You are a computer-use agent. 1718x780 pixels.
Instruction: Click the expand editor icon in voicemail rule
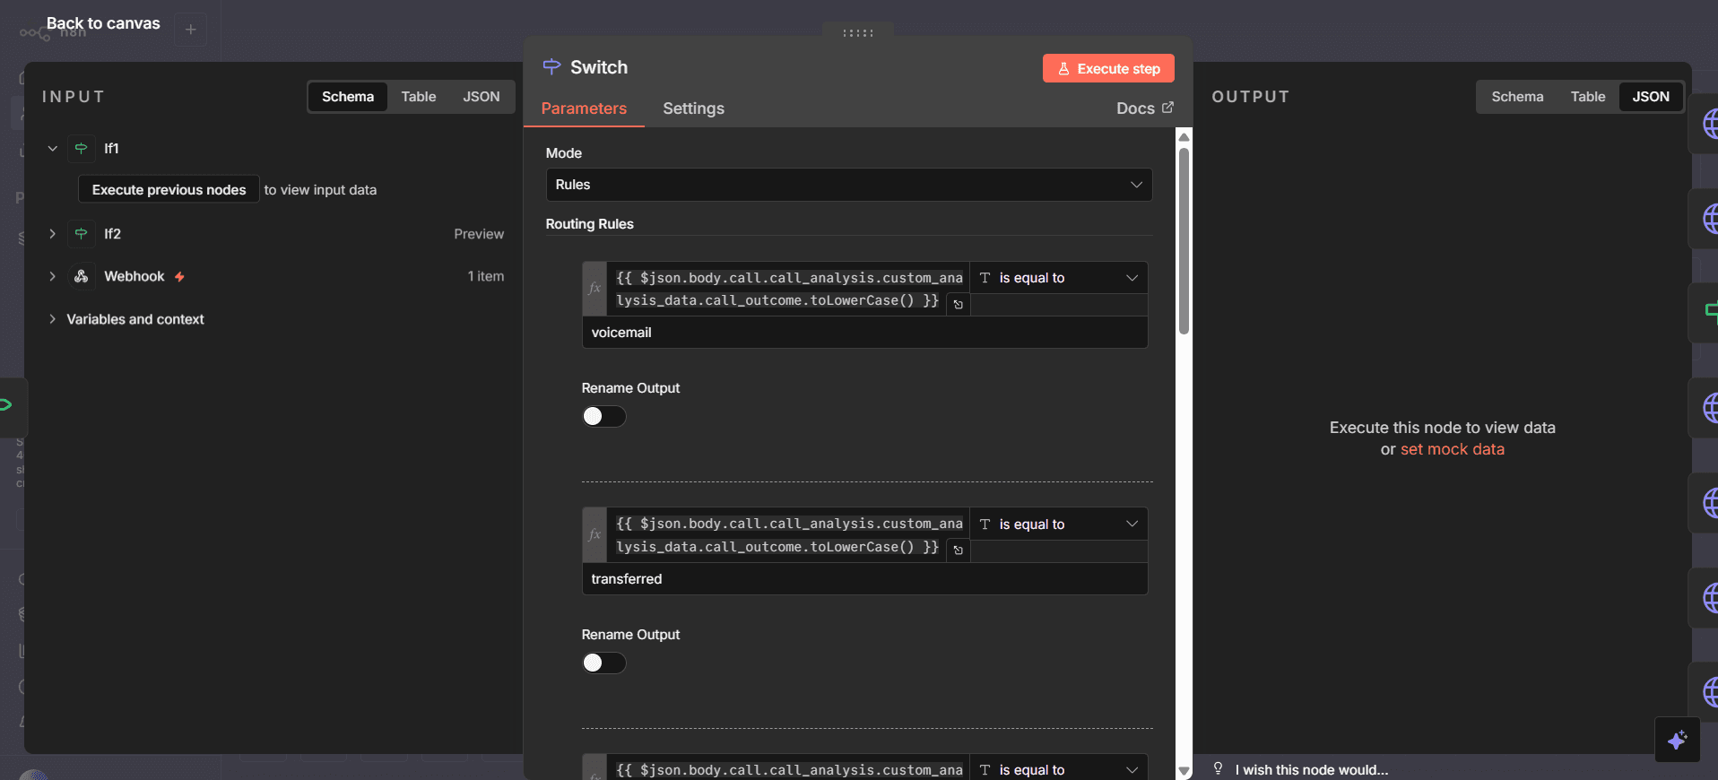click(959, 305)
